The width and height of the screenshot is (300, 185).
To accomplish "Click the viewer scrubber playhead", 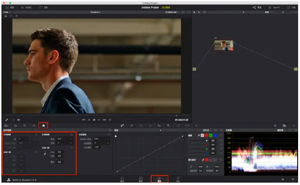I will point(176,116).
